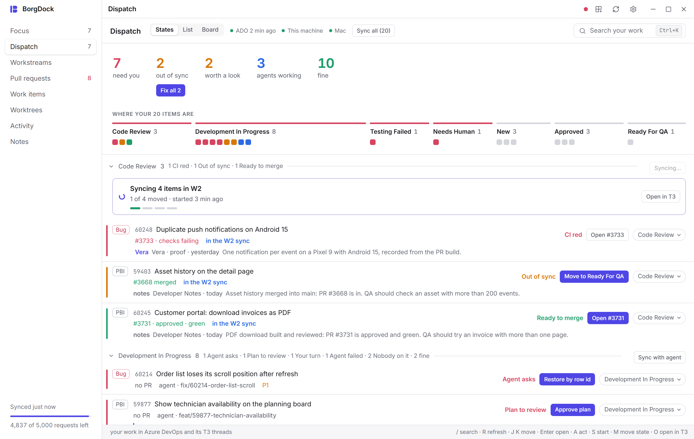694x439 pixels.
Task: Open Workstreams in the sidebar
Action: pos(51,63)
